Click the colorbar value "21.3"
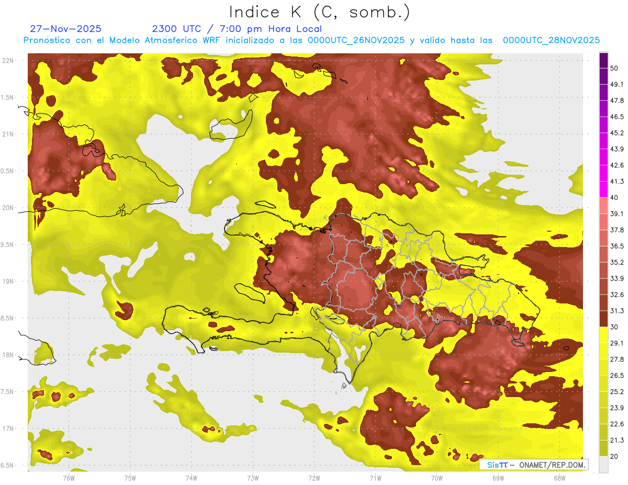 [616, 441]
